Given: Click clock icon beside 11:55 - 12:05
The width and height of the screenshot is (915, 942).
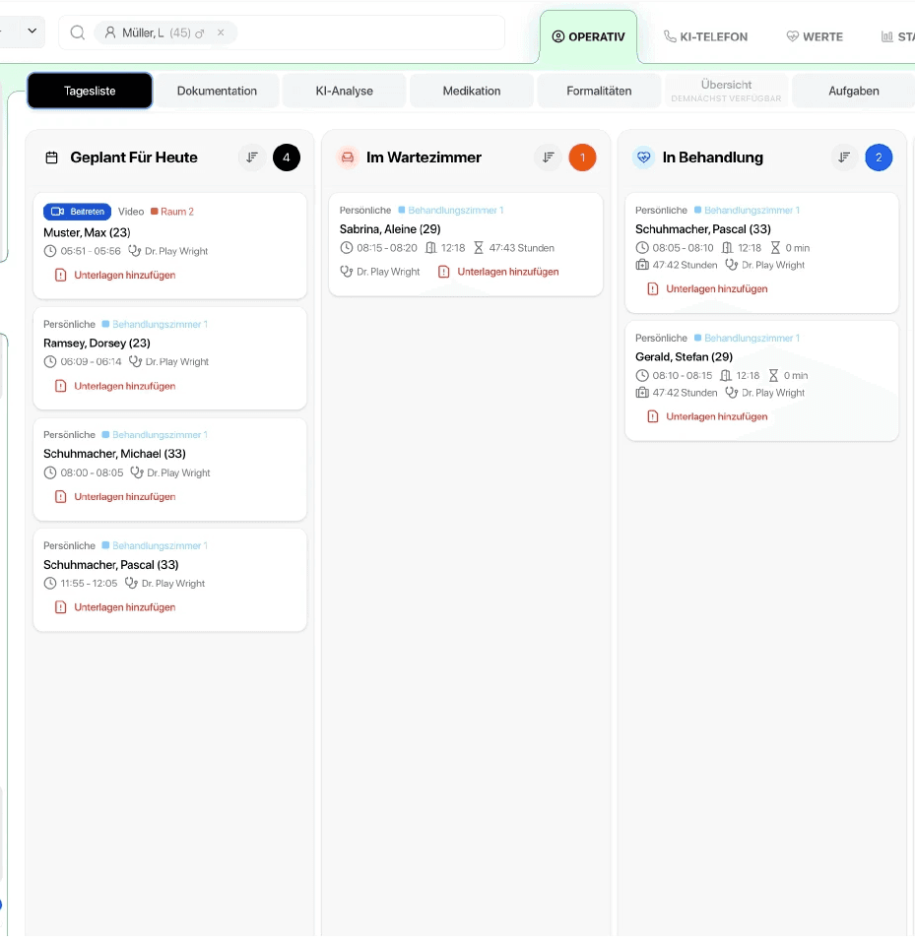Looking at the screenshot, I should coord(50,584).
